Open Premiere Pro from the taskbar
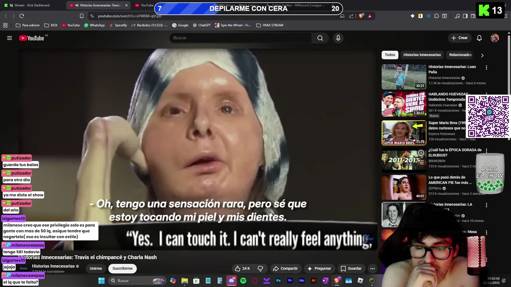This screenshot has width=511, height=287. [290, 281]
